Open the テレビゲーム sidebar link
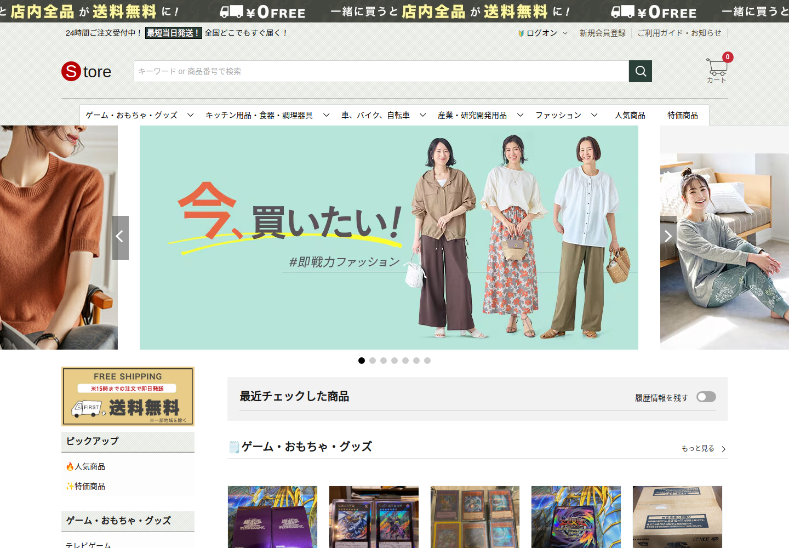 pos(88,545)
